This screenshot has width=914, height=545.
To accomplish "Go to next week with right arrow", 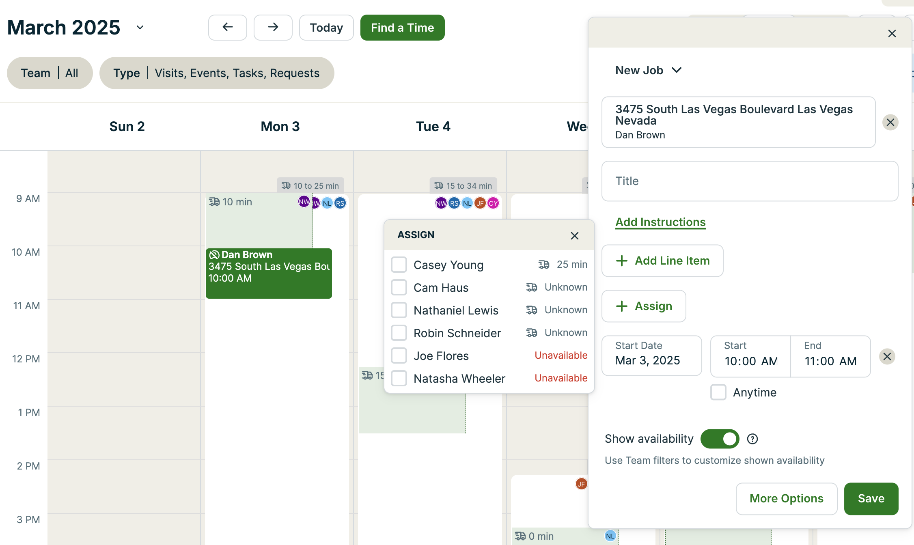I will click(x=273, y=28).
